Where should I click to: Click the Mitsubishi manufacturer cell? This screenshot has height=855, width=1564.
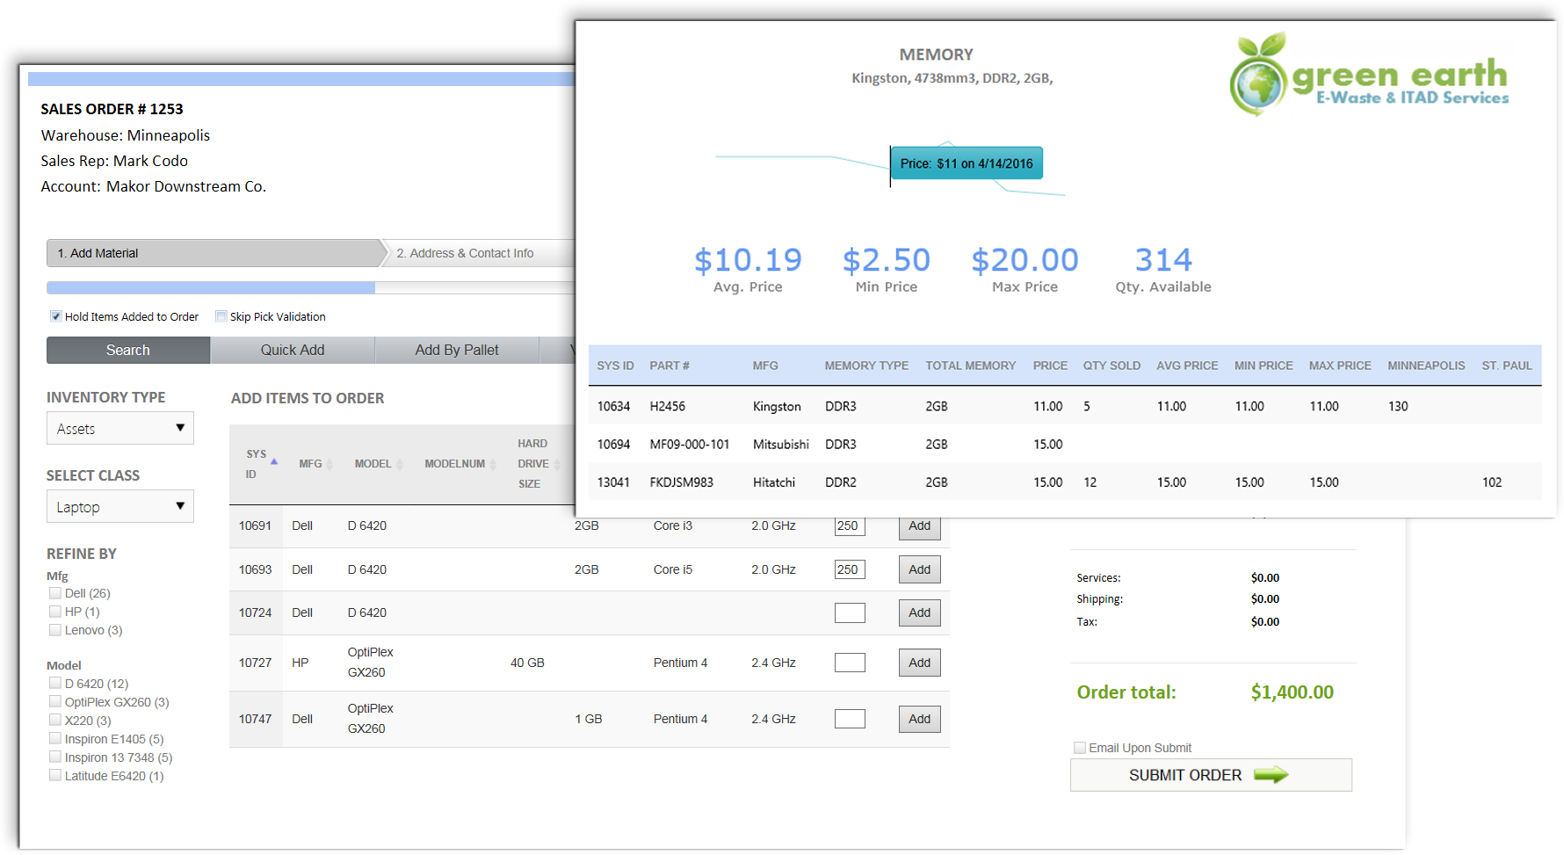coord(781,445)
